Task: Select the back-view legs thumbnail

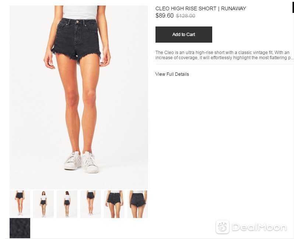Action: click(91, 204)
